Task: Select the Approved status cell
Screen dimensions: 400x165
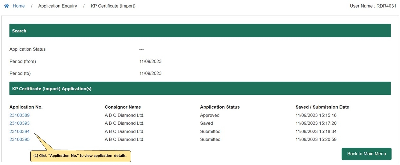Action: click(210, 115)
